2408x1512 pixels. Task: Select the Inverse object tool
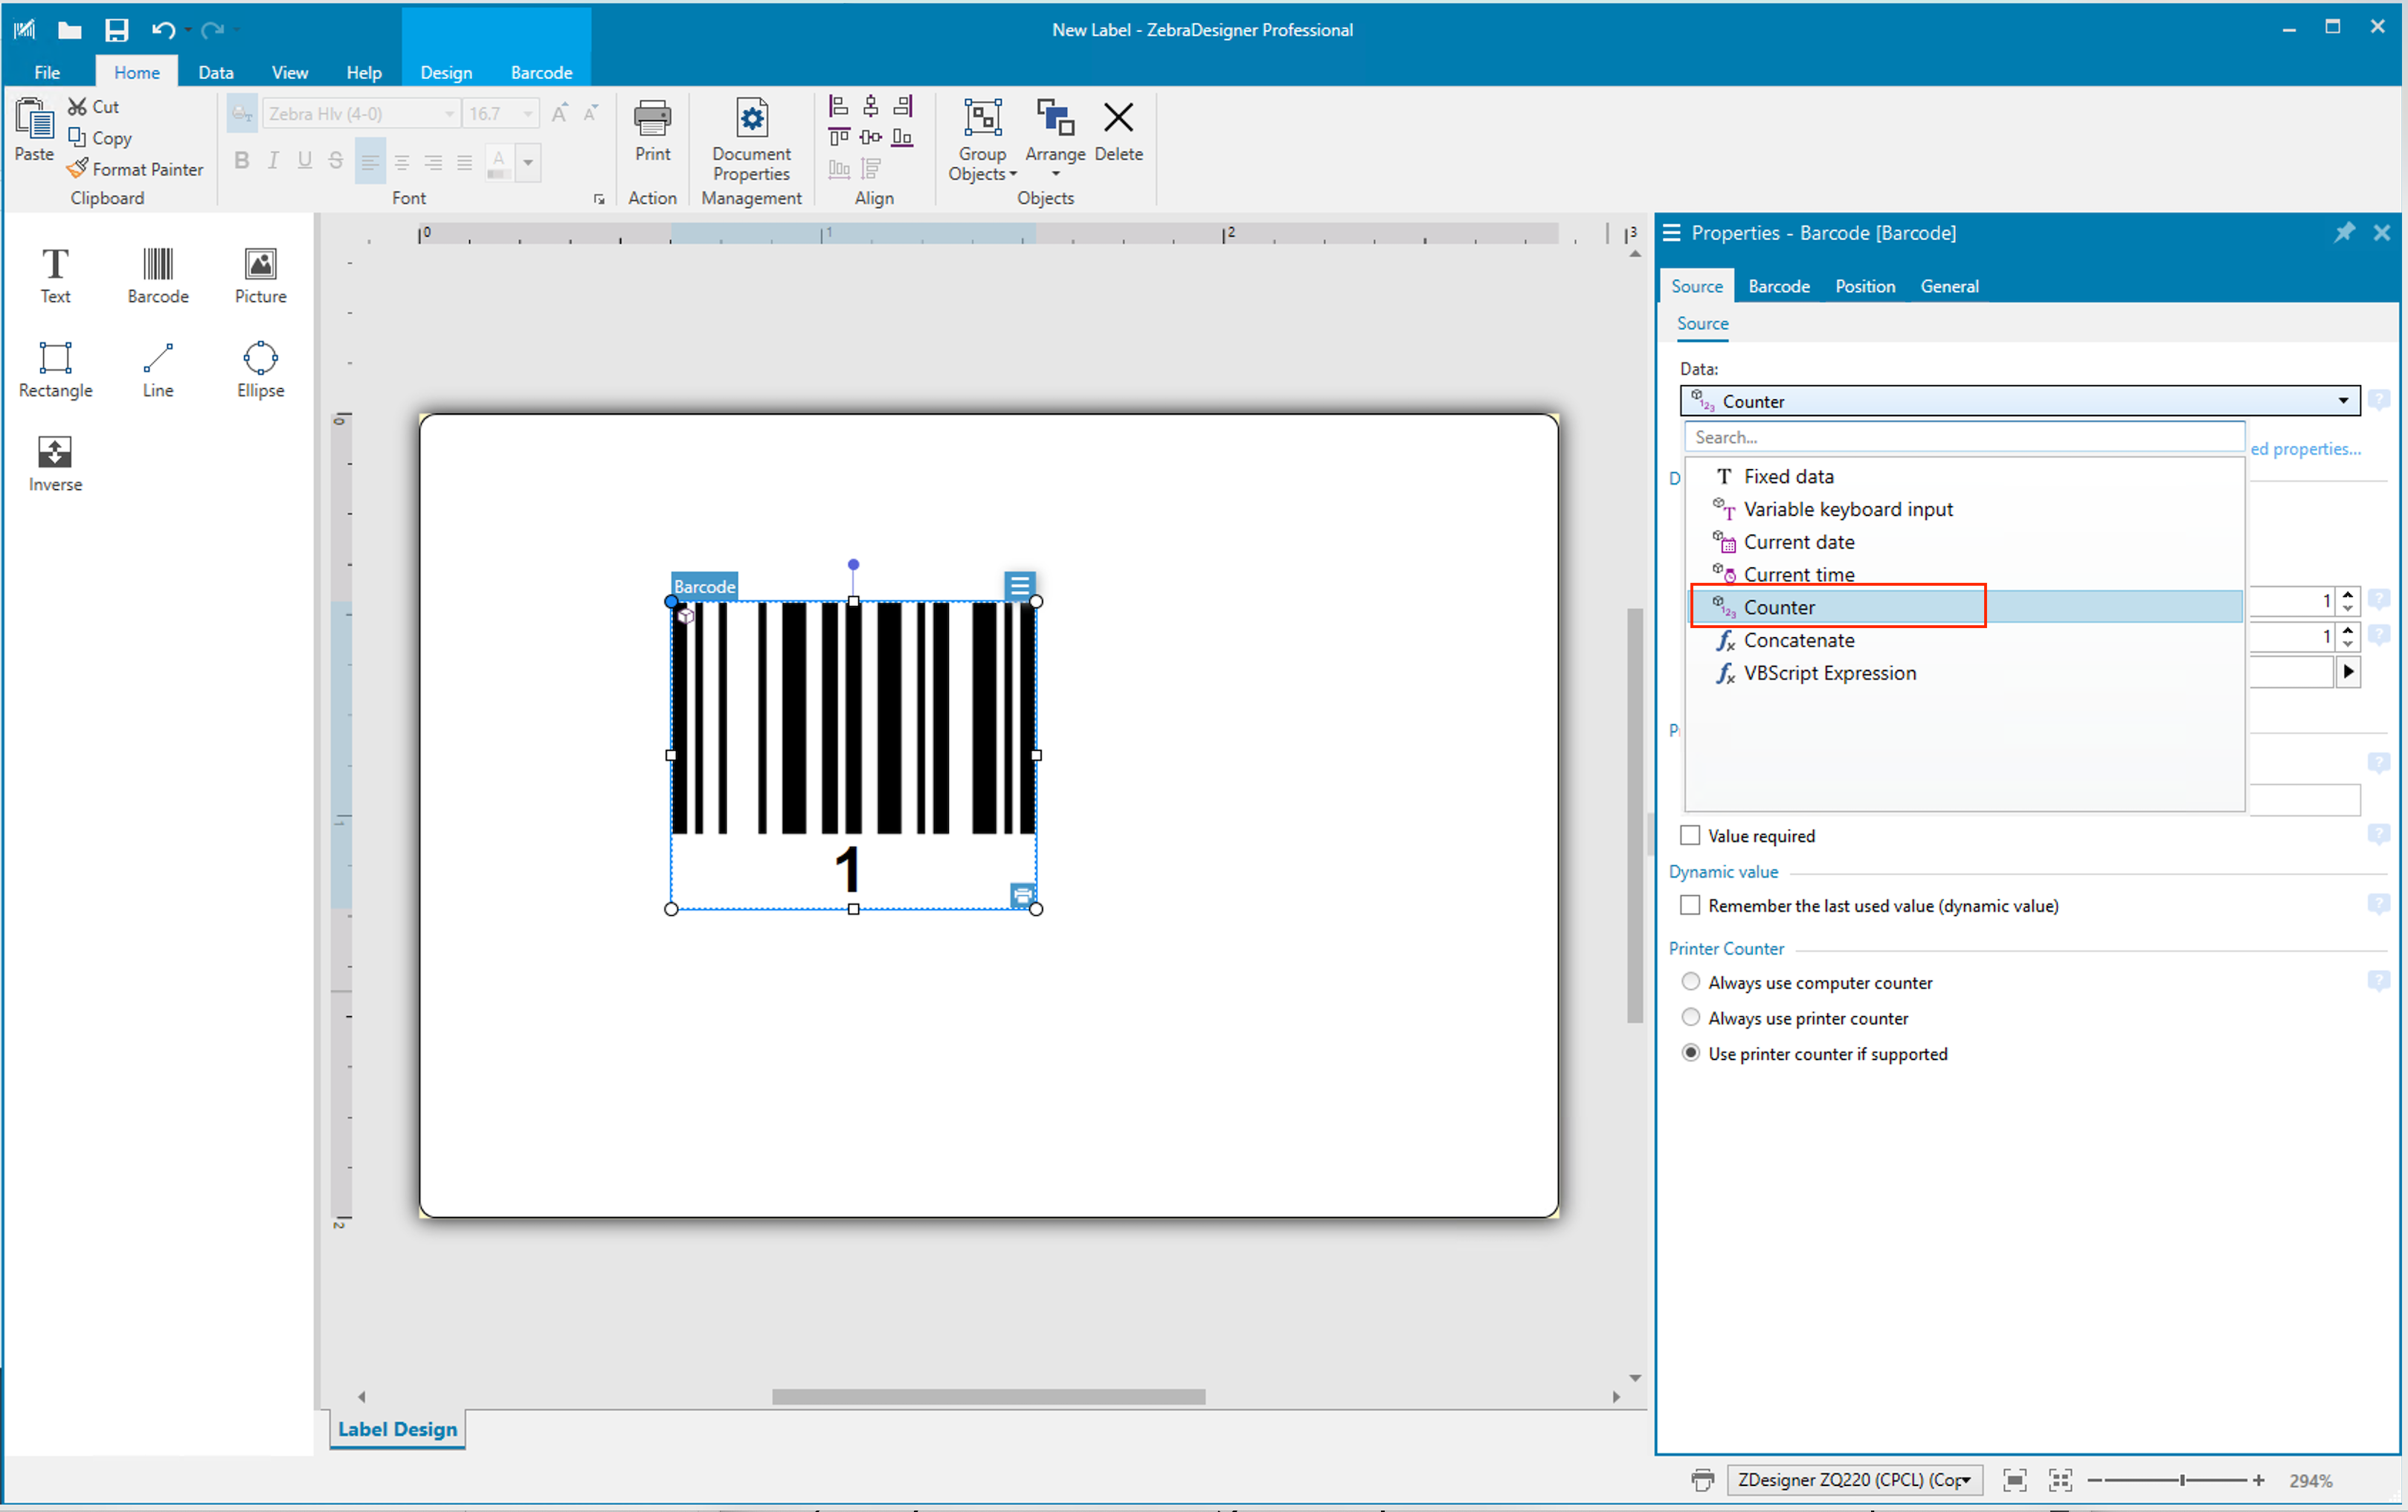click(55, 462)
